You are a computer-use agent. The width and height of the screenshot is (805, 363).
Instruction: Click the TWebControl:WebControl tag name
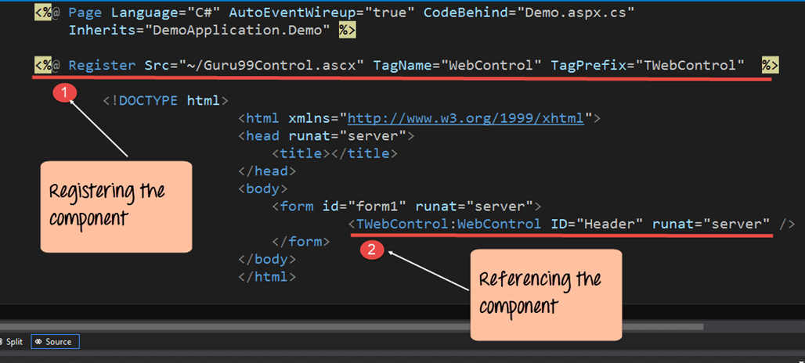[448, 225]
